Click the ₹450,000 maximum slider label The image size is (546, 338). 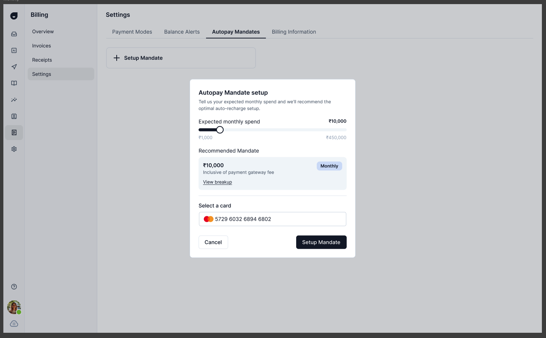(336, 138)
